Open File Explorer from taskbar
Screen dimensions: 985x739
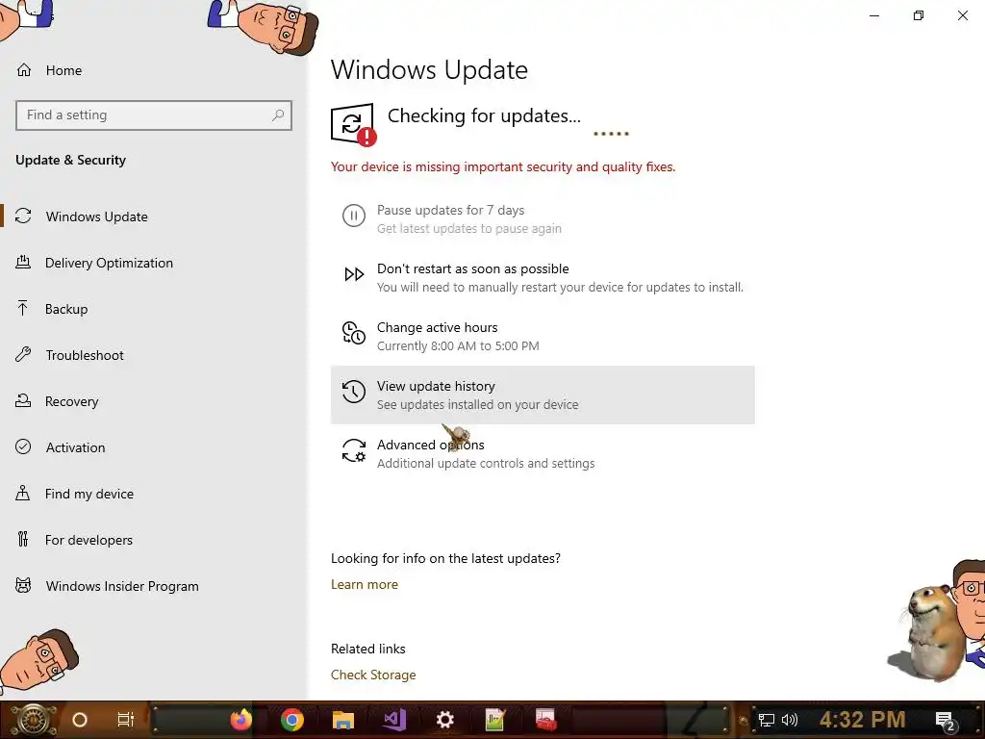pos(343,720)
